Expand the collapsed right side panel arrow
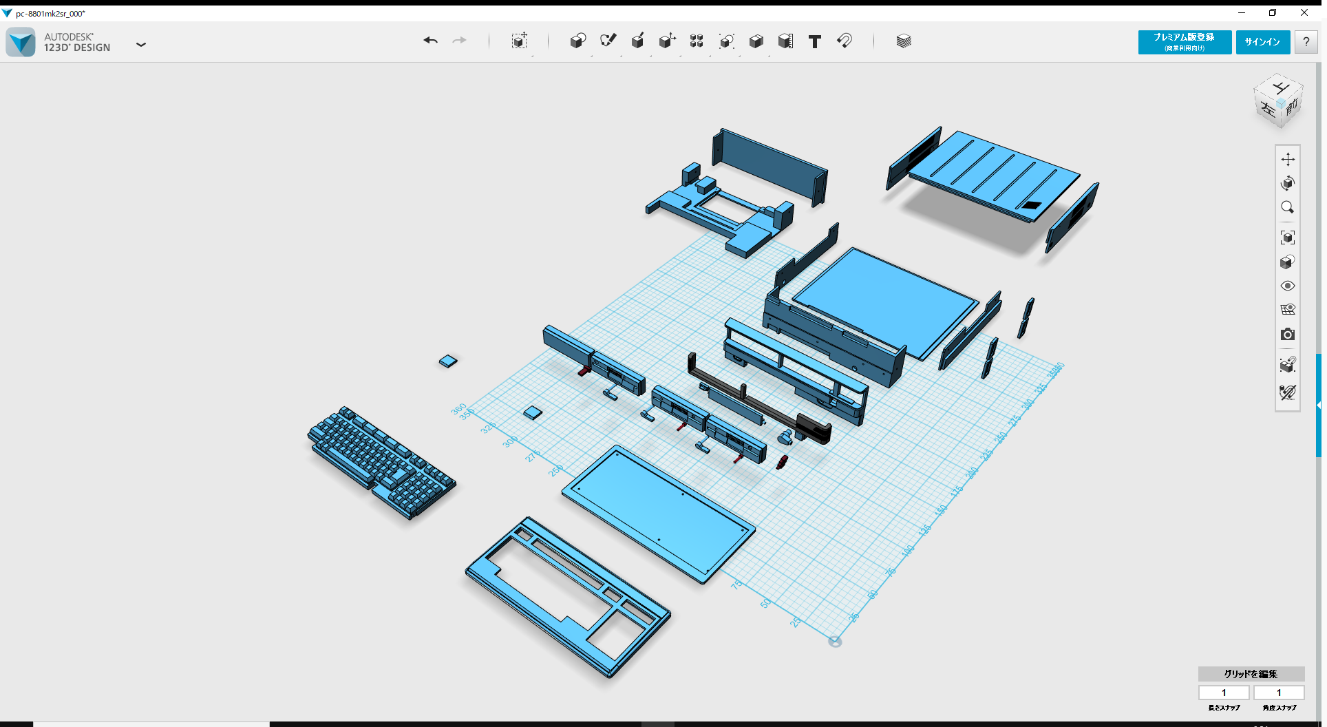1327x727 pixels. tap(1318, 404)
